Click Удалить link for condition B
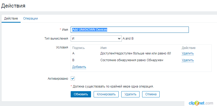Image resolution: width=217 pixels, height=106 pixels. point(188,60)
